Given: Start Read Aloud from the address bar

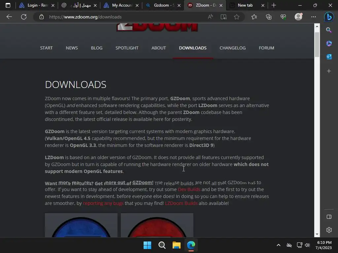Looking at the screenshot, I should 210,17.
